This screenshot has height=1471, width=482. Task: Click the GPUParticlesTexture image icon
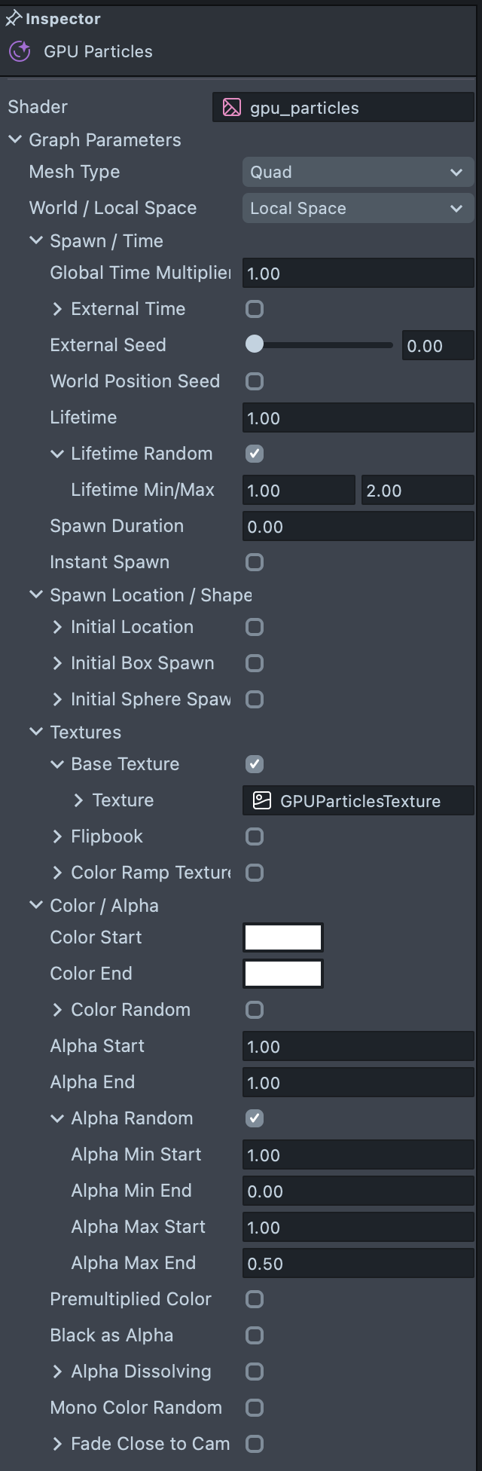(x=261, y=800)
